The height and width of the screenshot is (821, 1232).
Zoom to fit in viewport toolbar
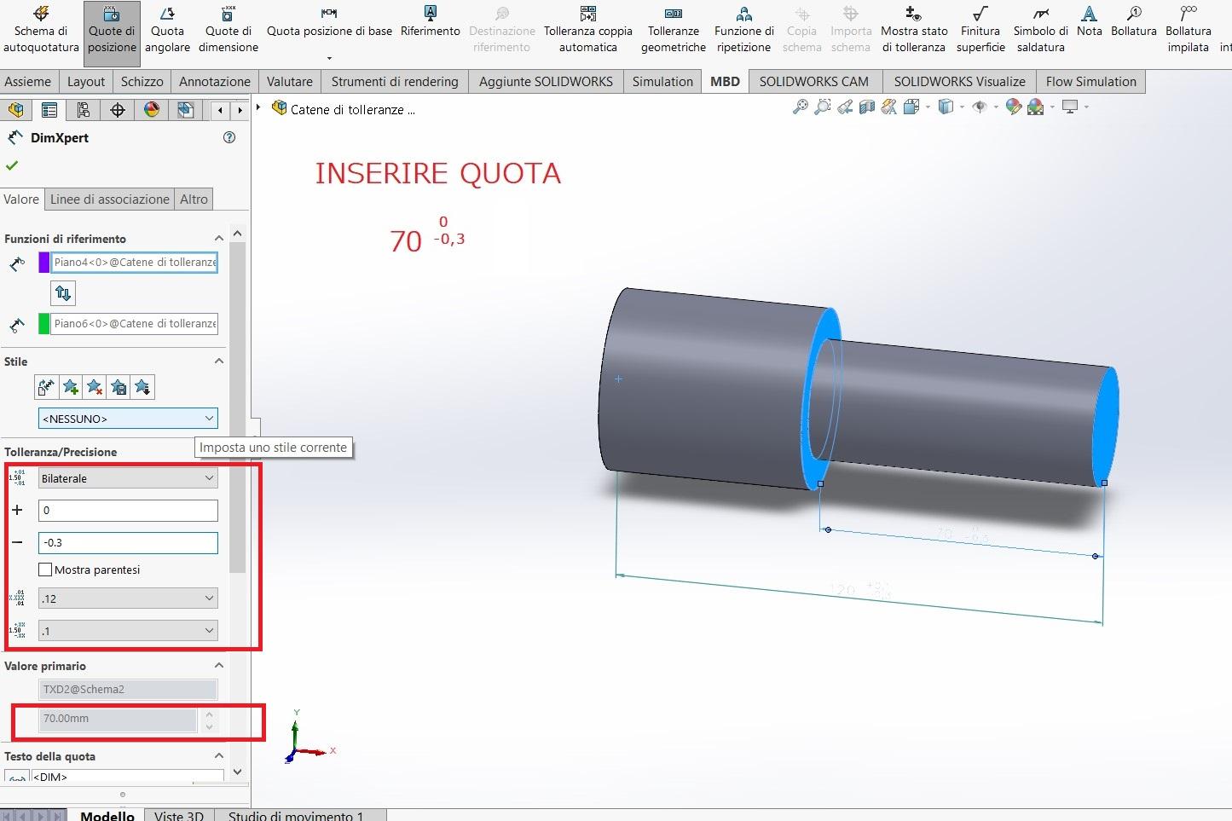800,107
